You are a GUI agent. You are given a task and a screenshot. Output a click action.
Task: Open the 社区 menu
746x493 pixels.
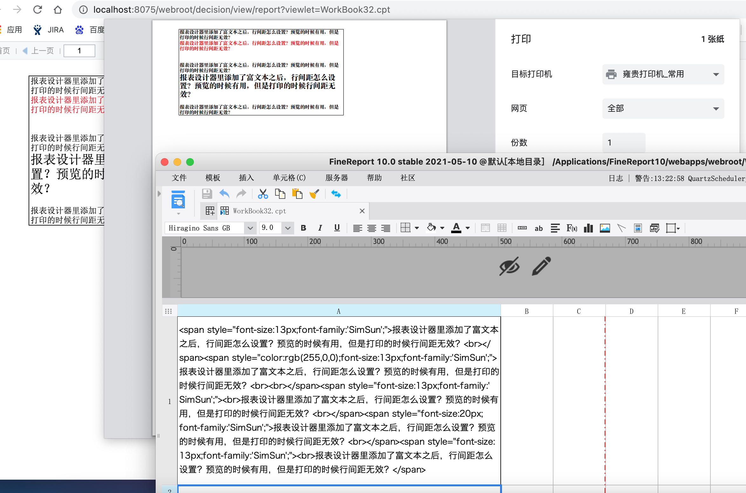pos(408,178)
